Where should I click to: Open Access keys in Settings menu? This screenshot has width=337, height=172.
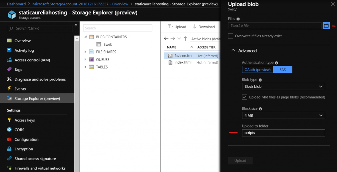(25, 120)
